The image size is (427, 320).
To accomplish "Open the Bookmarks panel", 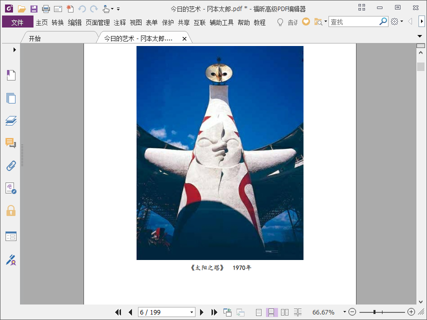I will click(11, 75).
